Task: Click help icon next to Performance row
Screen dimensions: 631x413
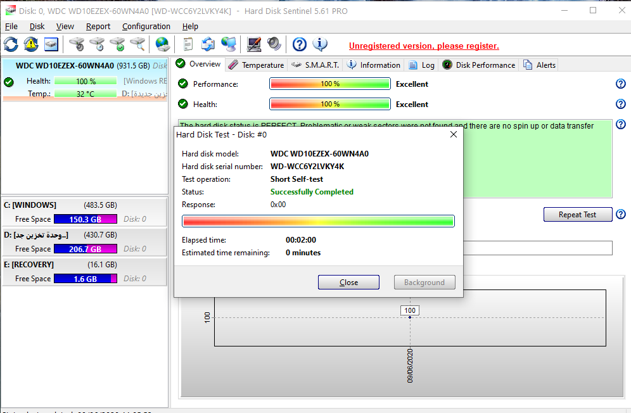Action: pyautogui.click(x=621, y=84)
